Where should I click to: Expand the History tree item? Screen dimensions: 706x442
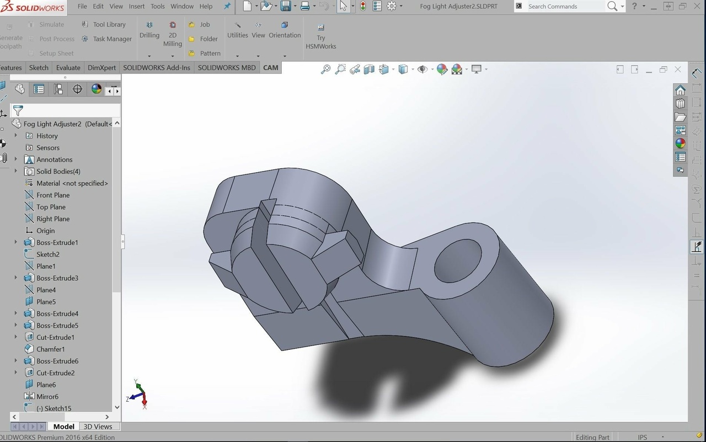[x=15, y=135]
